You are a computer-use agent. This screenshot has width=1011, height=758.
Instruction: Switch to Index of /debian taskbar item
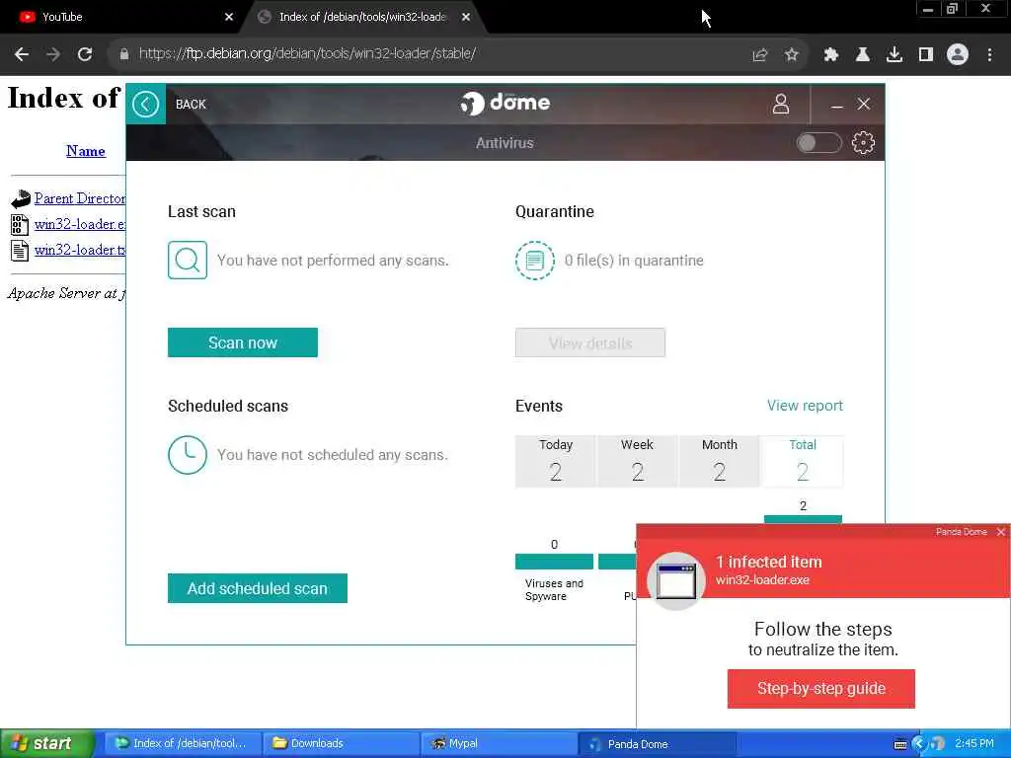point(183,743)
